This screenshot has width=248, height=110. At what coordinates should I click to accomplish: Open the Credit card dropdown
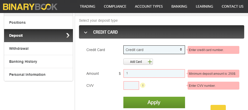tap(154, 50)
